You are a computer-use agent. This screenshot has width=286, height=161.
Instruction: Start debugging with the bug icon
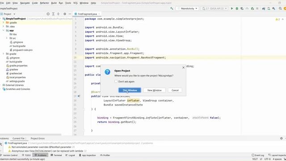click(x=237, y=8)
